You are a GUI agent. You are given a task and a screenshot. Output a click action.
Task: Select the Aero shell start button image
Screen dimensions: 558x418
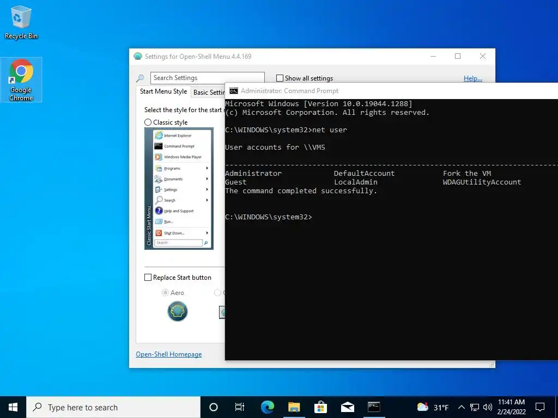click(x=177, y=311)
